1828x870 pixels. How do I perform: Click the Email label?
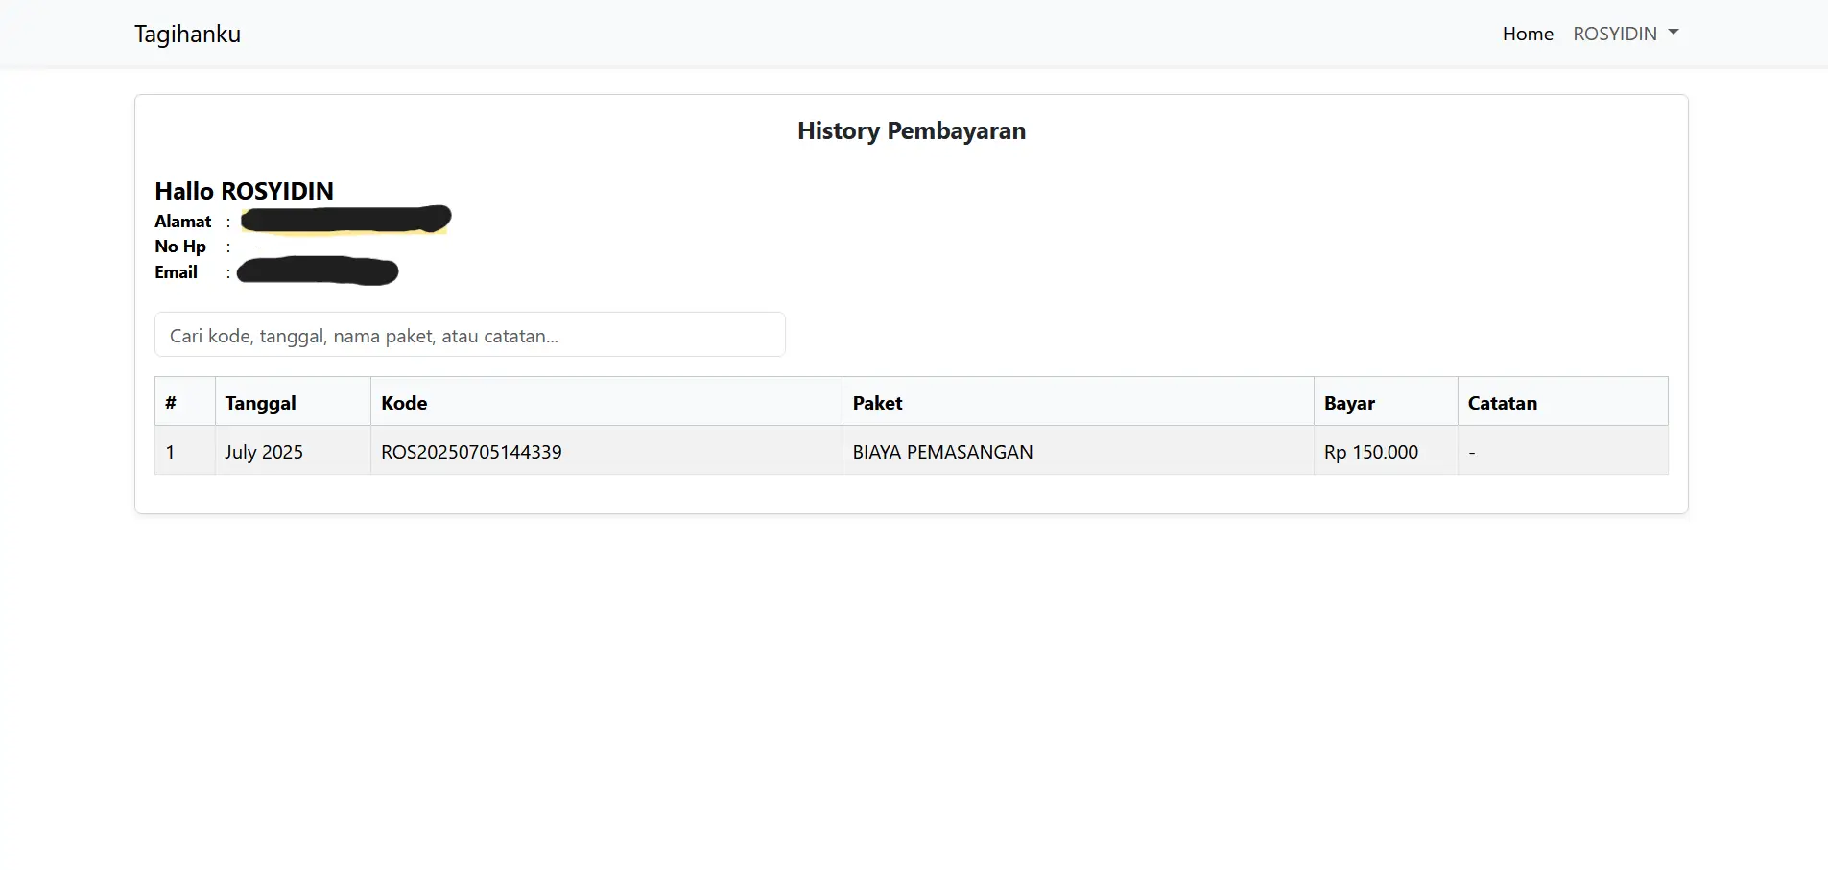point(177,272)
